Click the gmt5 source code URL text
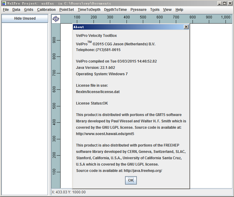The image size is (234, 197). click(x=105, y=134)
